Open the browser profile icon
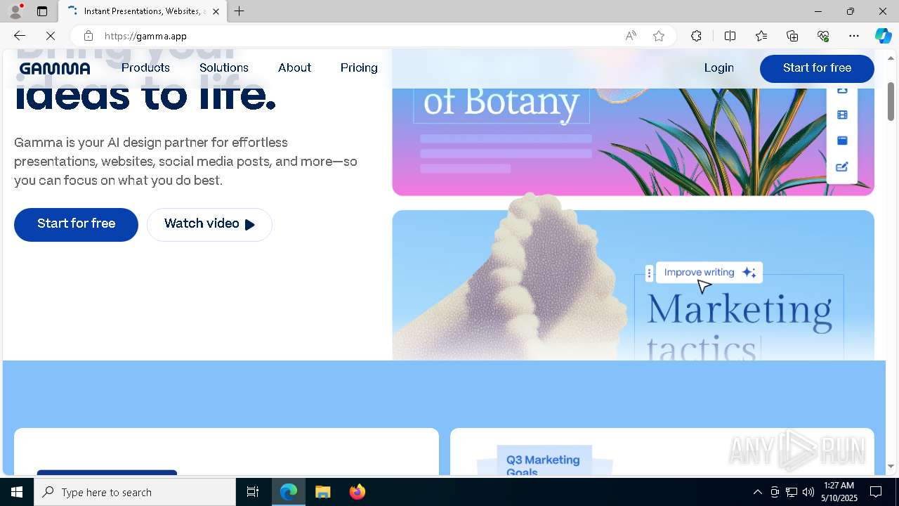The height and width of the screenshot is (506, 899). [15, 11]
